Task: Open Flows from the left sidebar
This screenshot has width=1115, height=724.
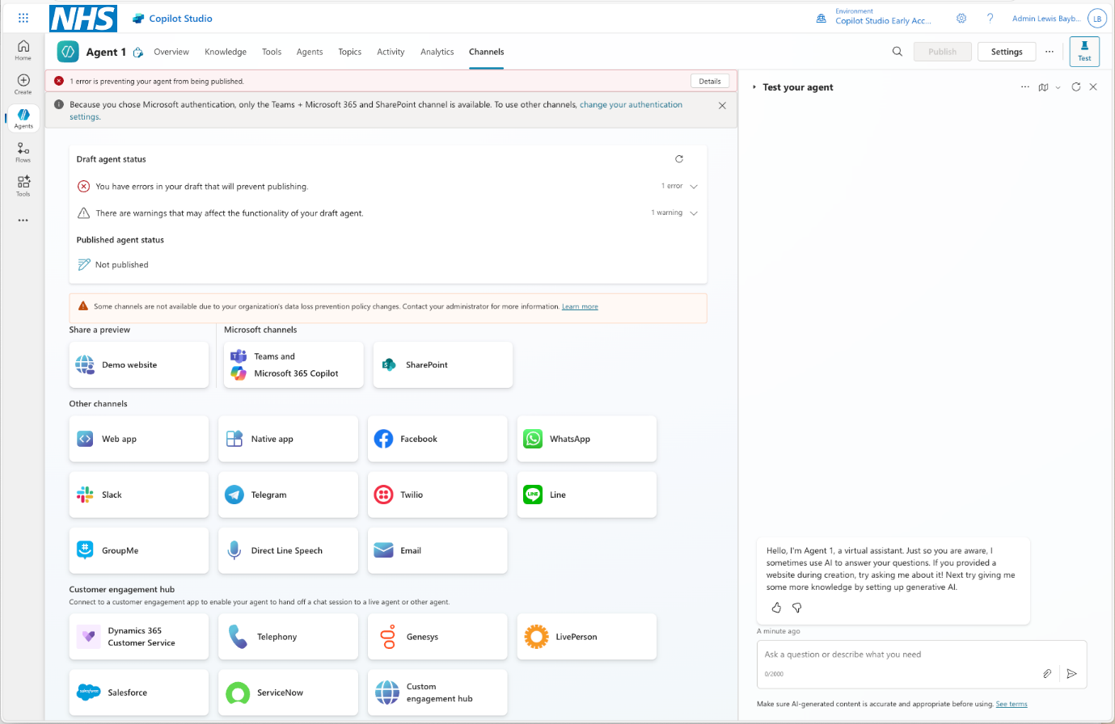Action: pos(23,151)
